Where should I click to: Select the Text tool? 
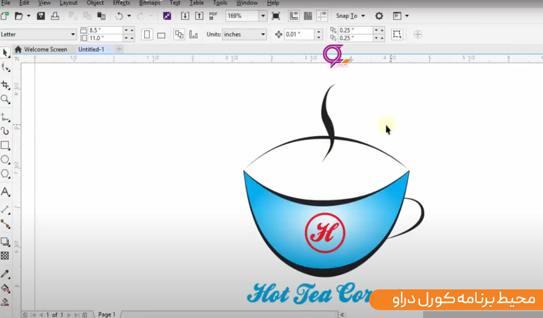pos(5,192)
